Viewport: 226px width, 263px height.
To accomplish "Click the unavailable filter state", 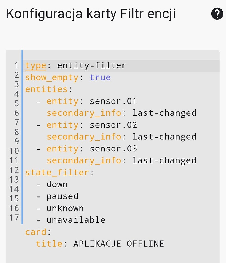I will pos(76,220).
